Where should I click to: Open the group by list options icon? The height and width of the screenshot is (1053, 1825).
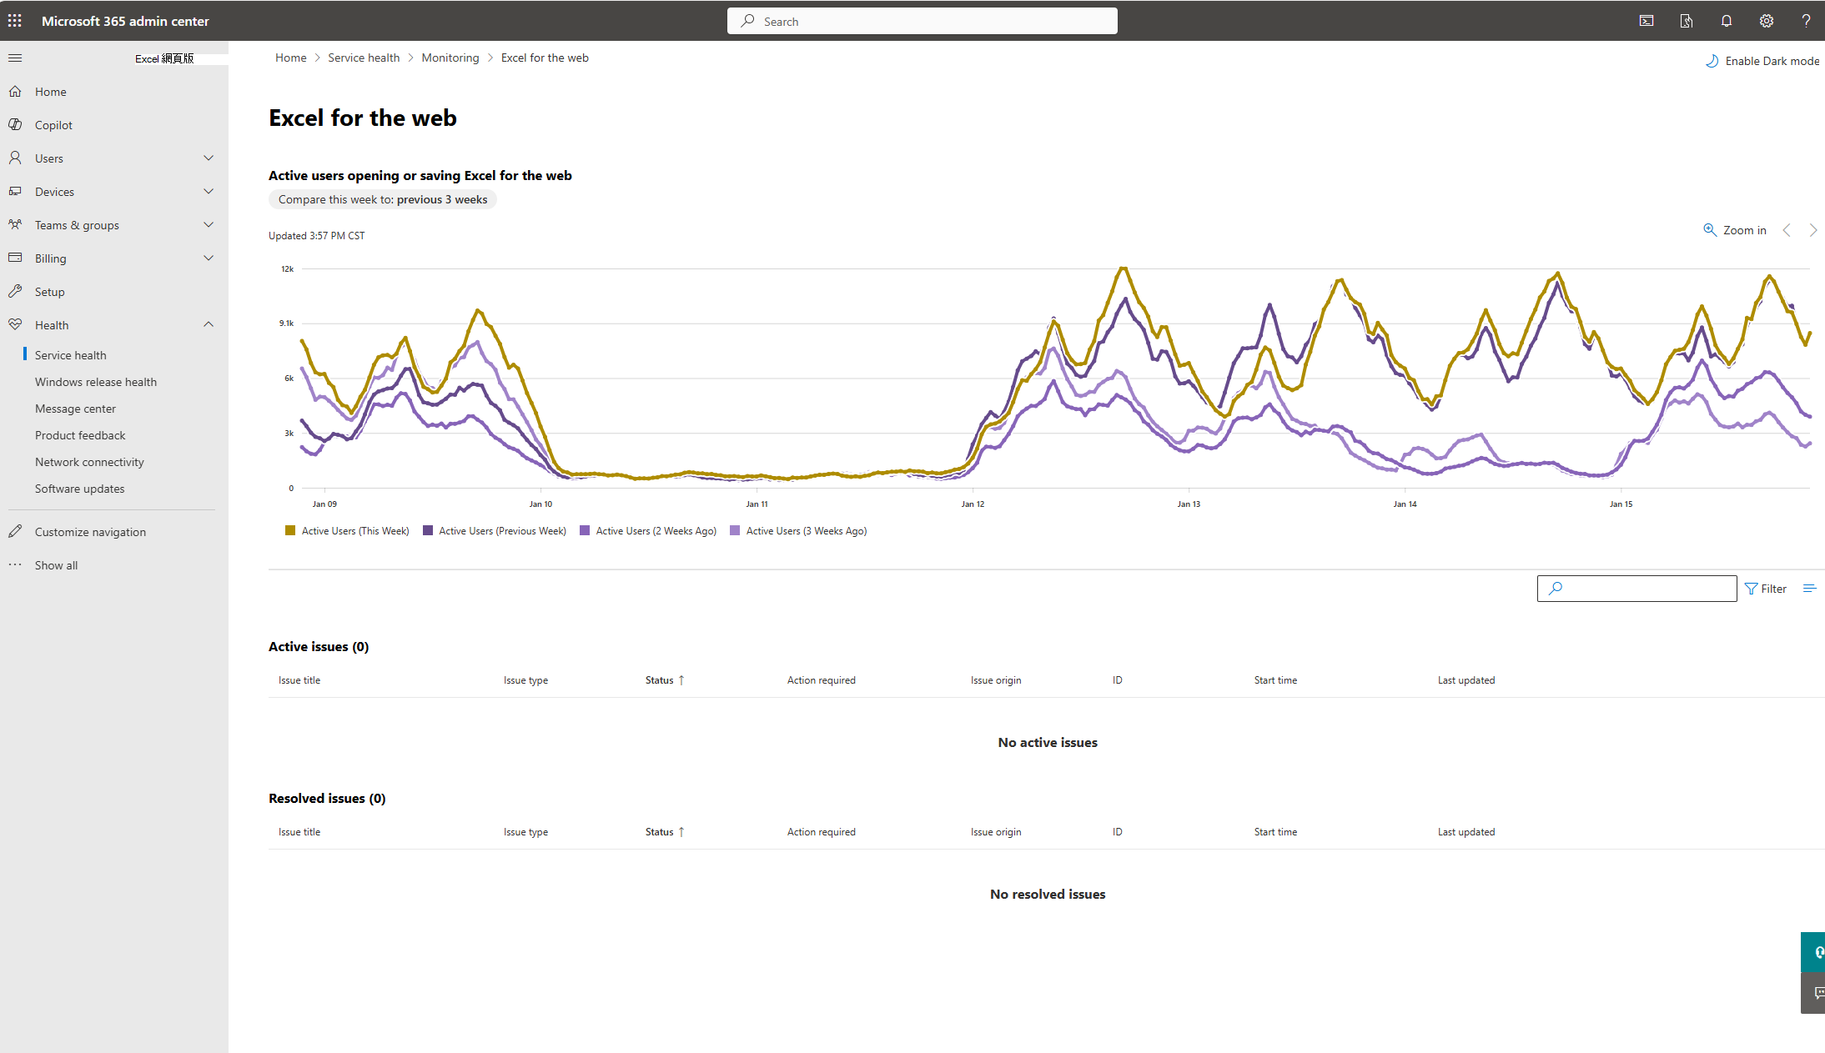[1809, 589]
